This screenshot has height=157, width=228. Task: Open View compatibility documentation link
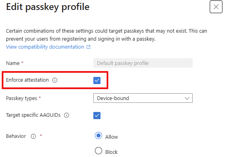click(45, 47)
